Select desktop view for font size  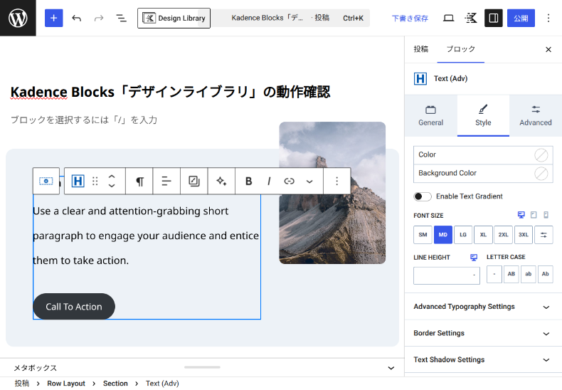tap(521, 215)
